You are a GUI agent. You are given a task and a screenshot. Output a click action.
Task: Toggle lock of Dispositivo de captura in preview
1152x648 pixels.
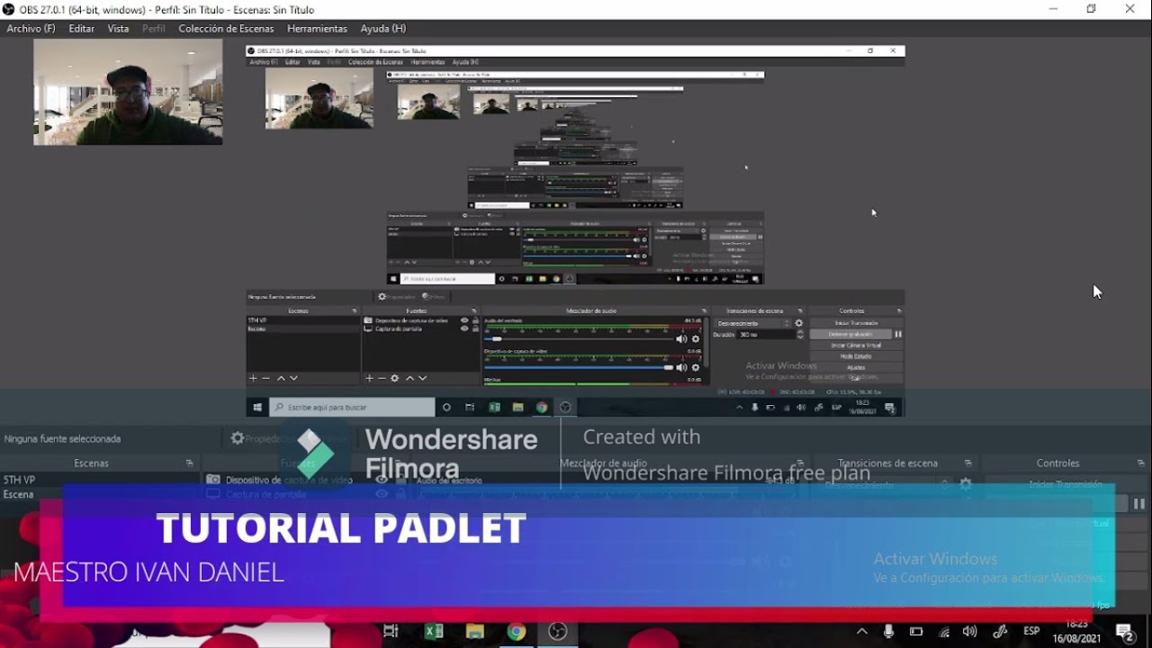(474, 320)
